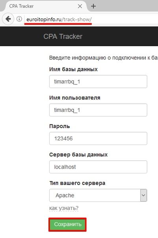Viewport: 158px width, 238px height.
Task: Focus the Сервер базы данных localhost field
Action: pyautogui.click(x=98, y=167)
